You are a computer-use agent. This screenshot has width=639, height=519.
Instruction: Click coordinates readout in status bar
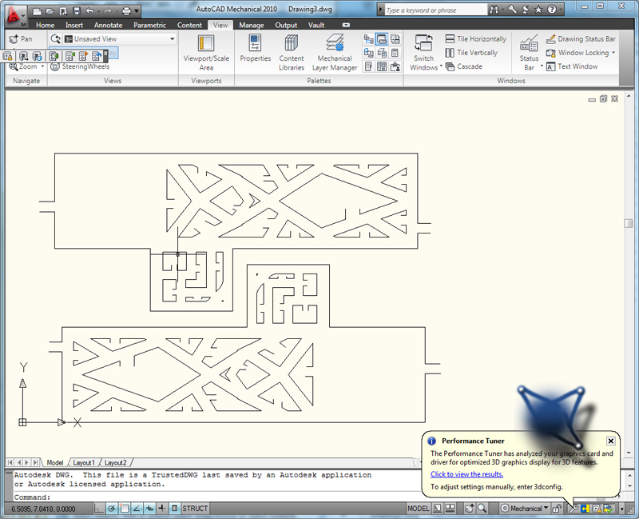[x=43, y=509]
